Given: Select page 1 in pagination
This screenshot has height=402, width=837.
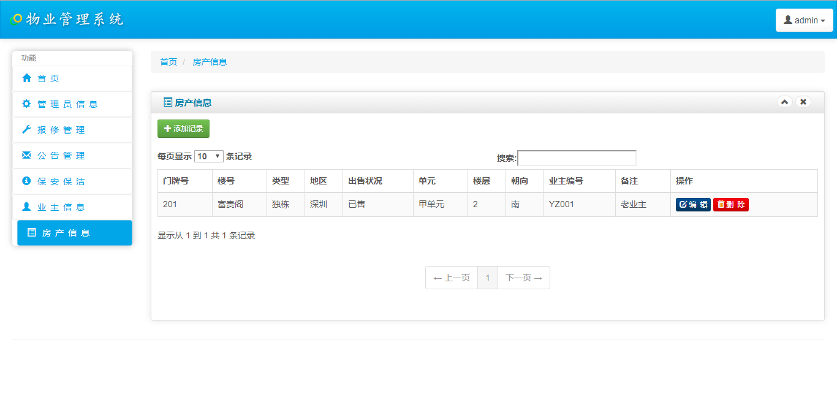Looking at the screenshot, I should point(488,278).
